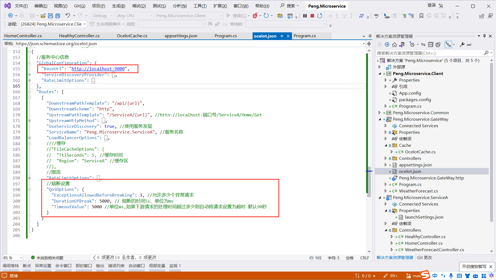Toggle pin on the ocelot.json tab
Screen dimensions: 496x280
click(282, 36)
